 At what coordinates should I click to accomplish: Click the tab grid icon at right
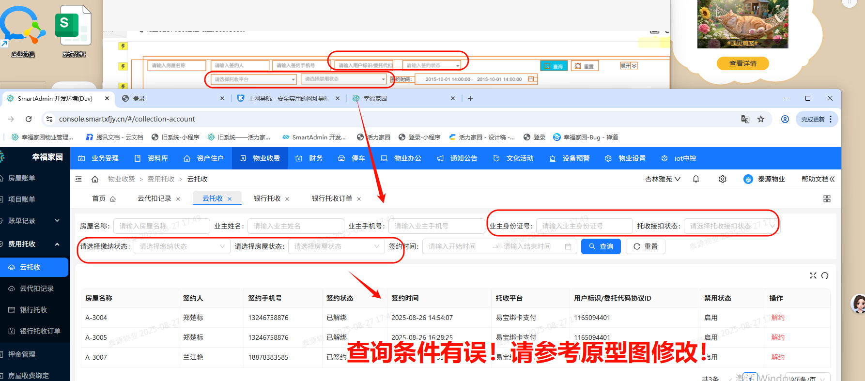(827, 199)
